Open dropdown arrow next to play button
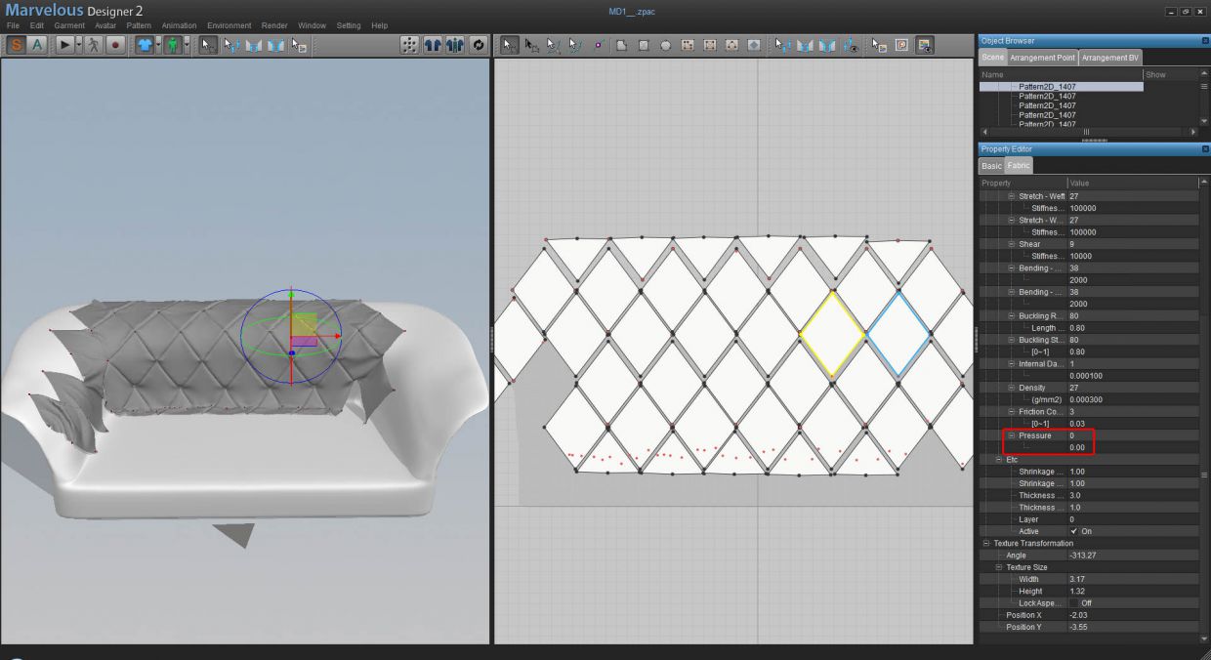The image size is (1211, 660). tap(79, 45)
